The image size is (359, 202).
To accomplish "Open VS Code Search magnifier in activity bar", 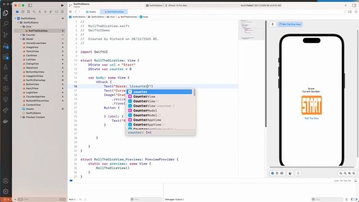I will pyautogui.click(x=6, y=24).
